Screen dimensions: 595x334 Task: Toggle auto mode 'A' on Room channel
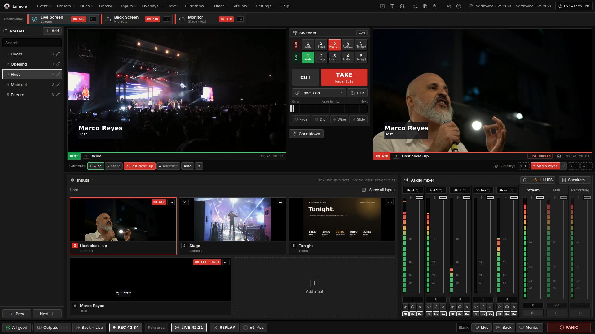[514, 307]
